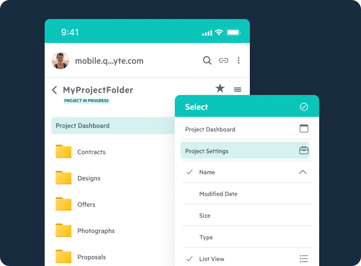The width and height of the screenshot is (361, 266).
Task: Select the List View option
Action: tap(211, 259)
